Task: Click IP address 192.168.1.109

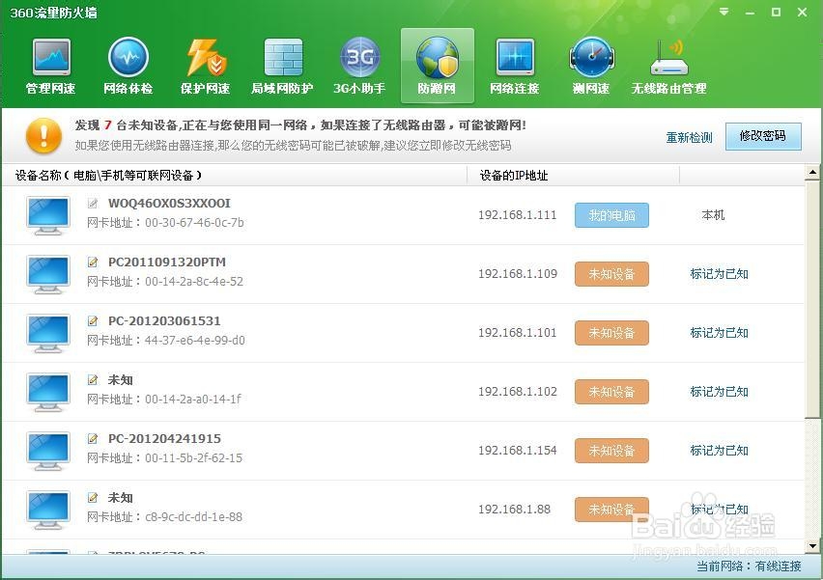Action: tap(518, 274)
